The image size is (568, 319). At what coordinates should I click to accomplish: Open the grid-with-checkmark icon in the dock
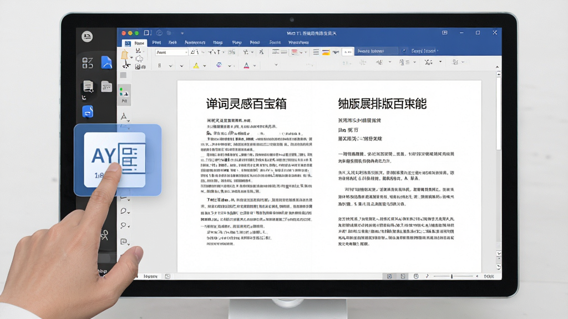(87, 63)
